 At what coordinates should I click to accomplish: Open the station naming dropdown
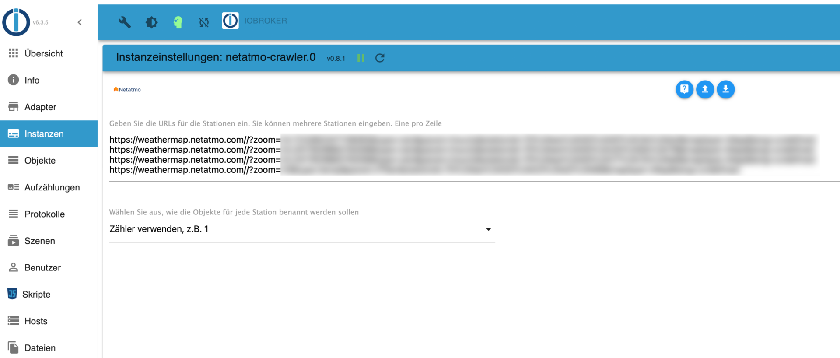pos(297,229)
